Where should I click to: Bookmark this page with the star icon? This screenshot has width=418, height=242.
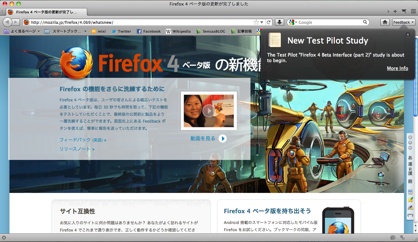pos(256,22)
